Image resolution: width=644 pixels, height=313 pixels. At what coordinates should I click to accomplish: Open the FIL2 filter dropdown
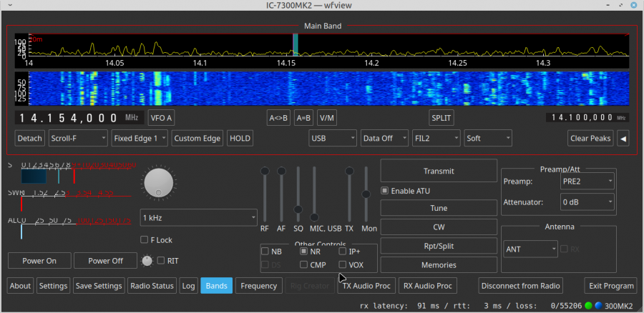[x=436, y=138]
